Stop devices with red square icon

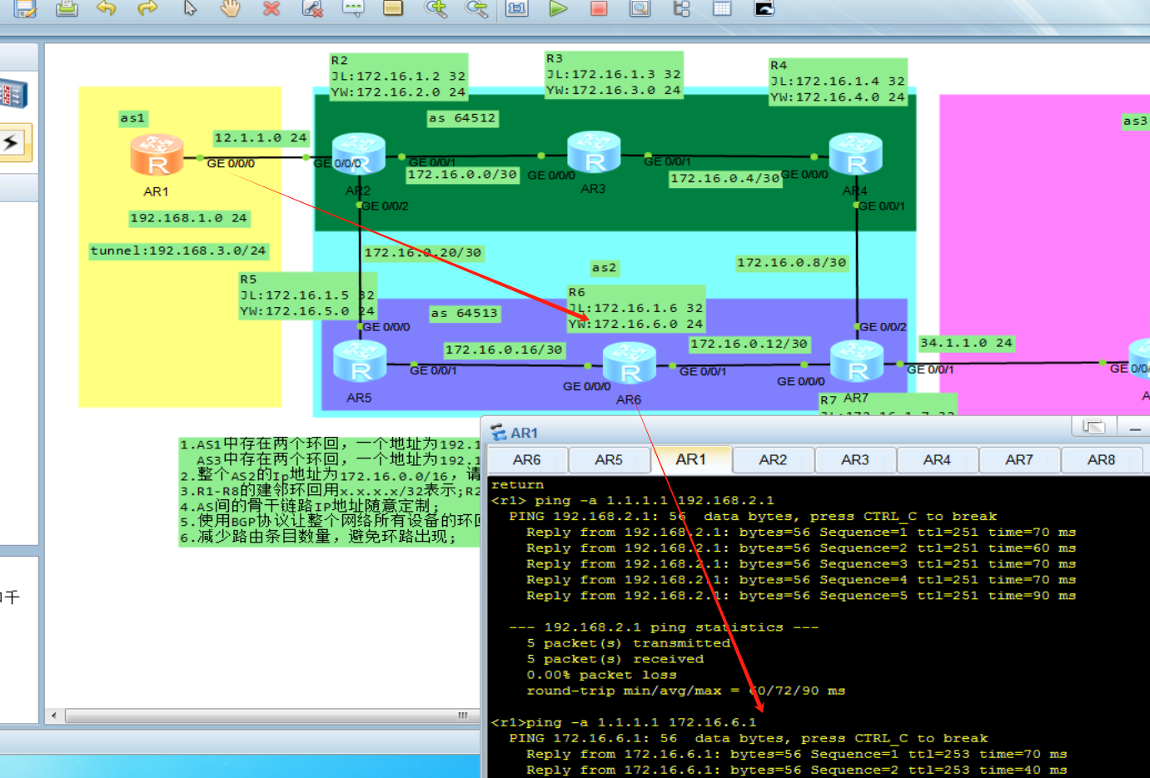point(599,8)
